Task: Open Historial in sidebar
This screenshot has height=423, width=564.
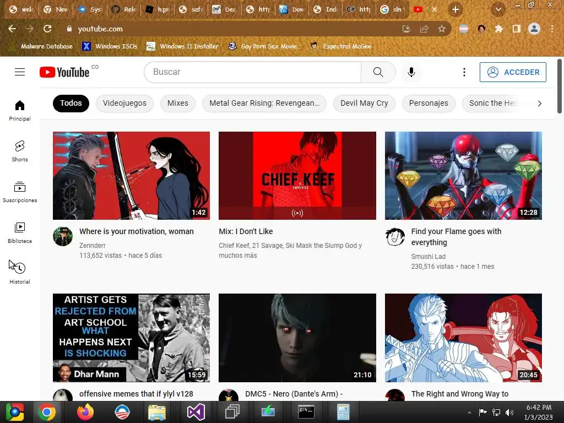Action: 20,273
